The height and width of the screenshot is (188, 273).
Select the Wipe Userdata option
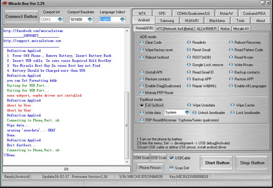(x=201, y=105)
